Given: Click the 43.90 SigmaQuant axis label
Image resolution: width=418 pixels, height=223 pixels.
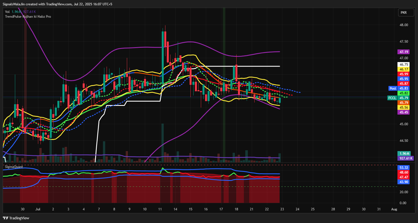Looking at the screenshot, I should 404,182.
